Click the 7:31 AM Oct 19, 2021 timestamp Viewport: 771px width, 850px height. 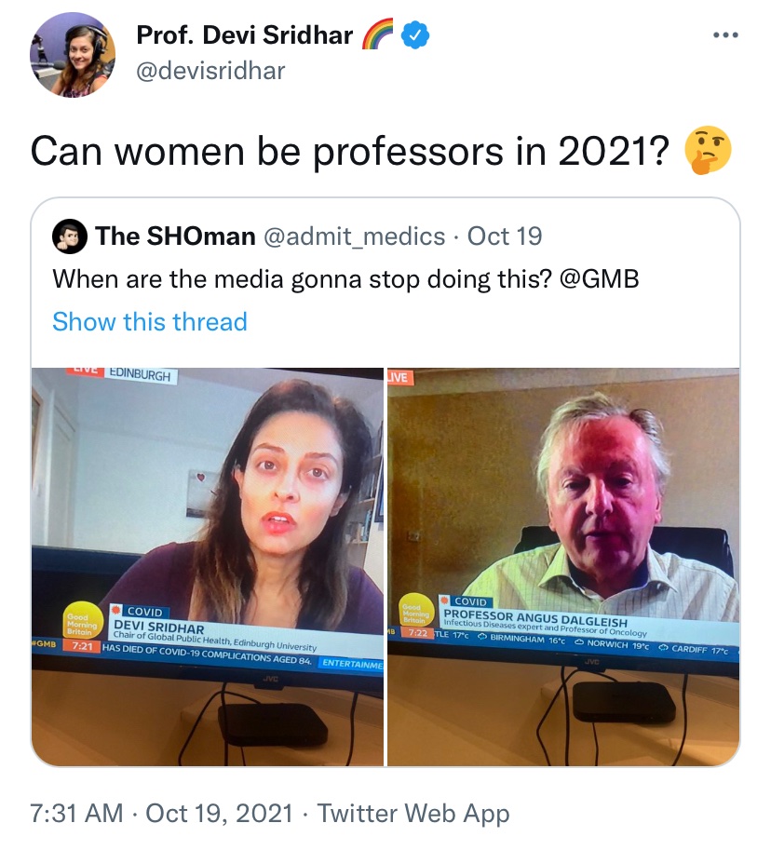162,813
